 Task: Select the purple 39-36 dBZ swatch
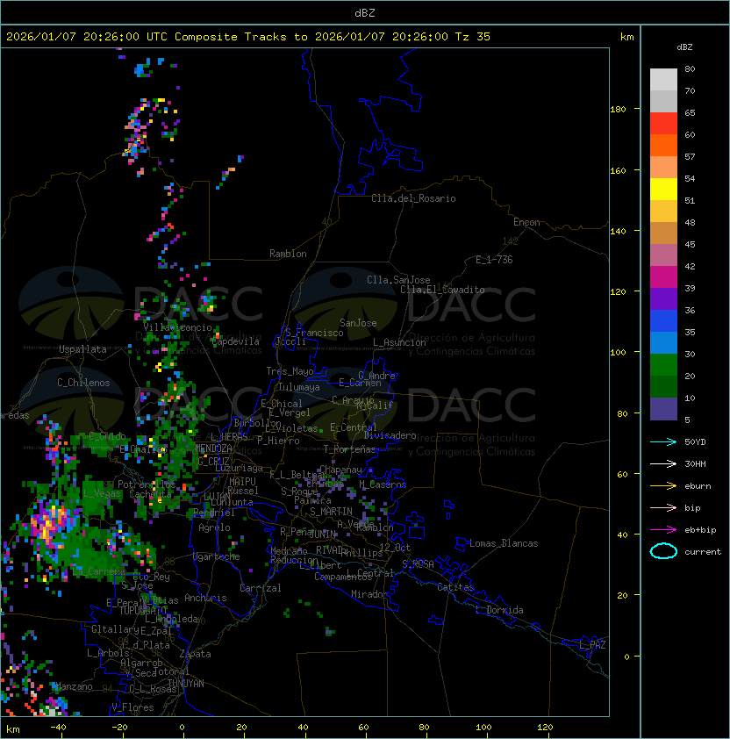click(663, 298)
